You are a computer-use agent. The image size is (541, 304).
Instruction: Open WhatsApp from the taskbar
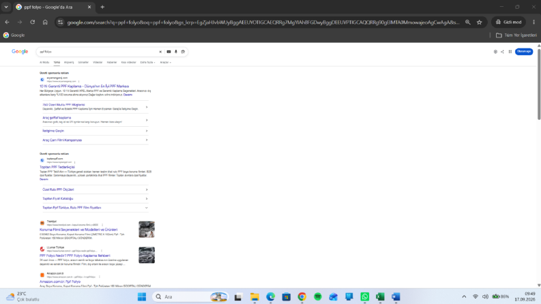coord(365,297)
